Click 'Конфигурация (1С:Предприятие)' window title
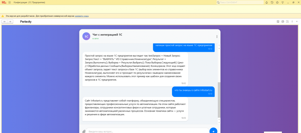301x133 pixels. (x=29, y=2)
